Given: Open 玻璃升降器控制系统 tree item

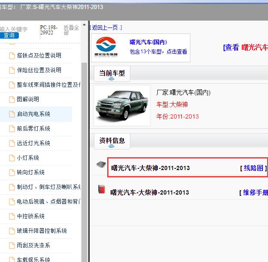Looking at the screenshot, I should coord(42,231).
